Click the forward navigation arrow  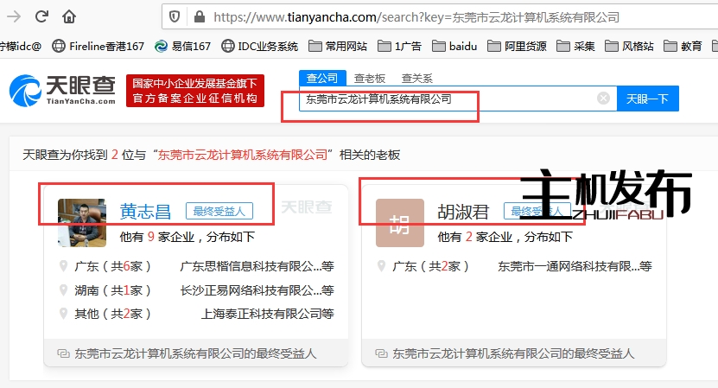click(40, 17)
